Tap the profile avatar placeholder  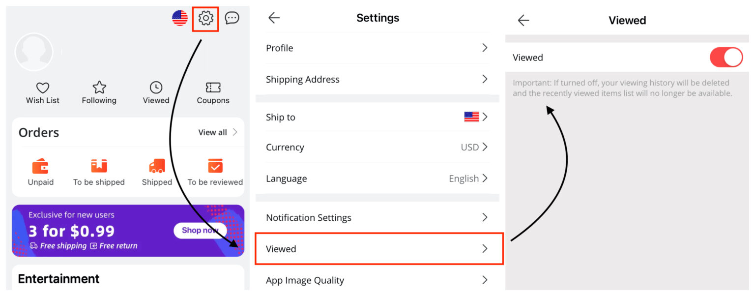point(34,52)
